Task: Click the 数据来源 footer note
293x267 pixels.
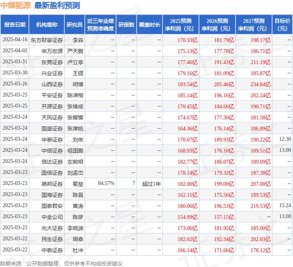Action: click(61, 264)
